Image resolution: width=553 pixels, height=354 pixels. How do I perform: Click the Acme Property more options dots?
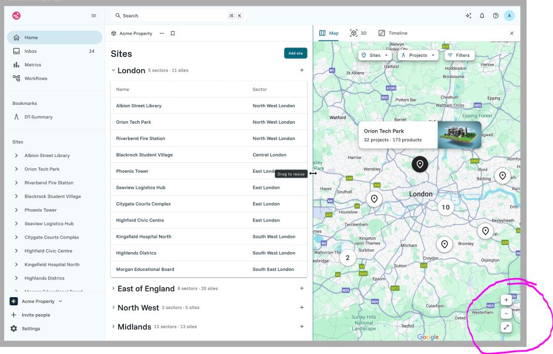(161, 33)
